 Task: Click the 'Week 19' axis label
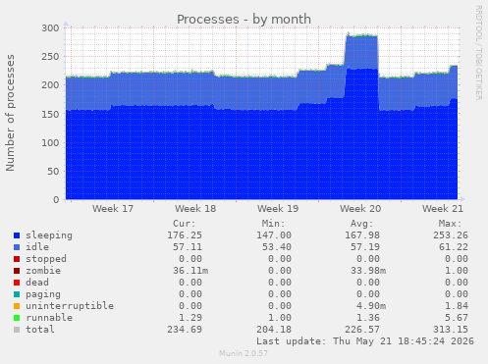tap(278, 209)
